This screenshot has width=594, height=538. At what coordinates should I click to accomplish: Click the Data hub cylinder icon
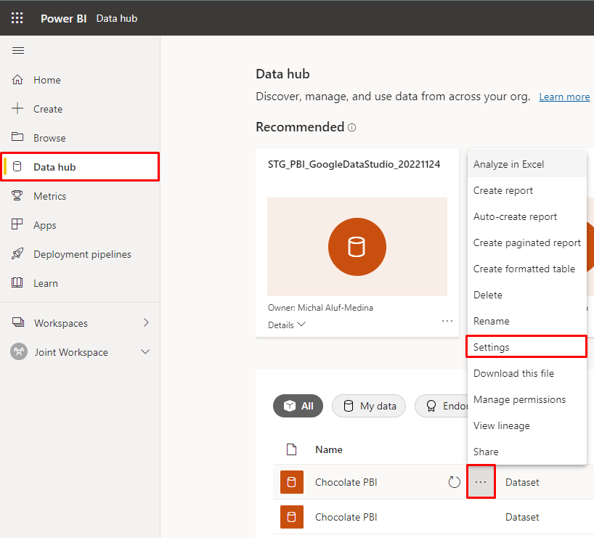(17, 166)
